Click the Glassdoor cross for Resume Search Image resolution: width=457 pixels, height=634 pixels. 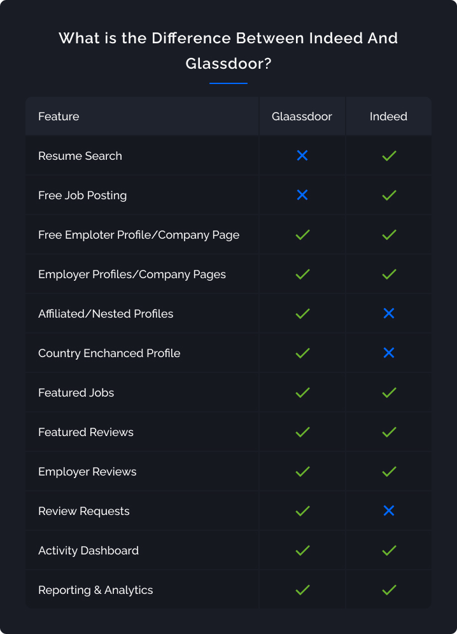[x=302, y=156]
